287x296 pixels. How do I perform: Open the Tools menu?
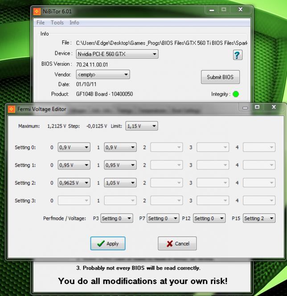(x=57, y=23)
